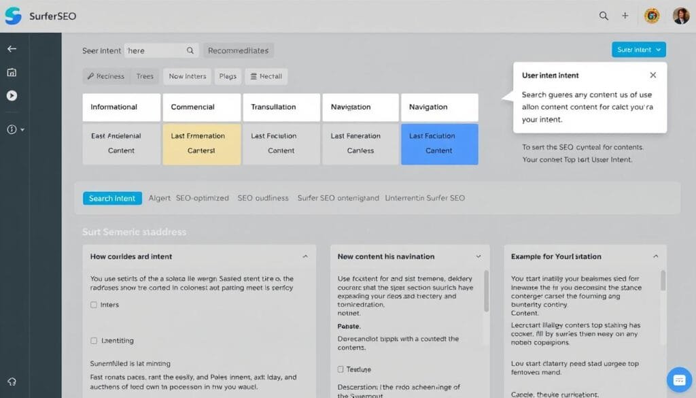Enable the Testure checkbox
The image size is (696, 398).
coord(341,369)
